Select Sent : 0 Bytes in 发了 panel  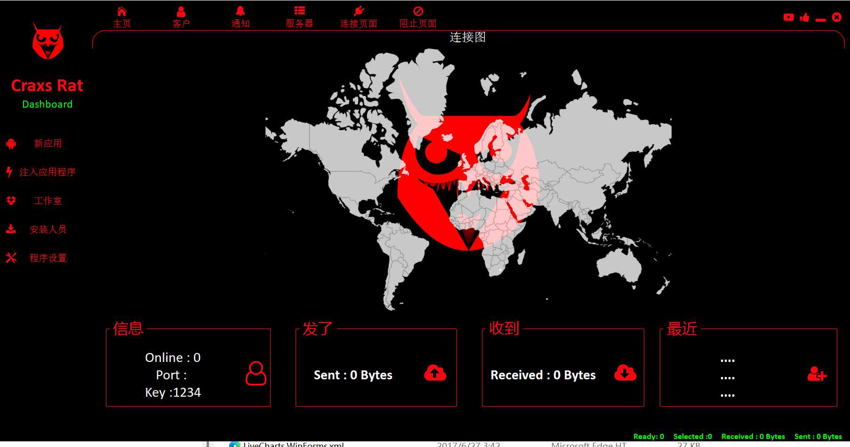pos(353,375)
